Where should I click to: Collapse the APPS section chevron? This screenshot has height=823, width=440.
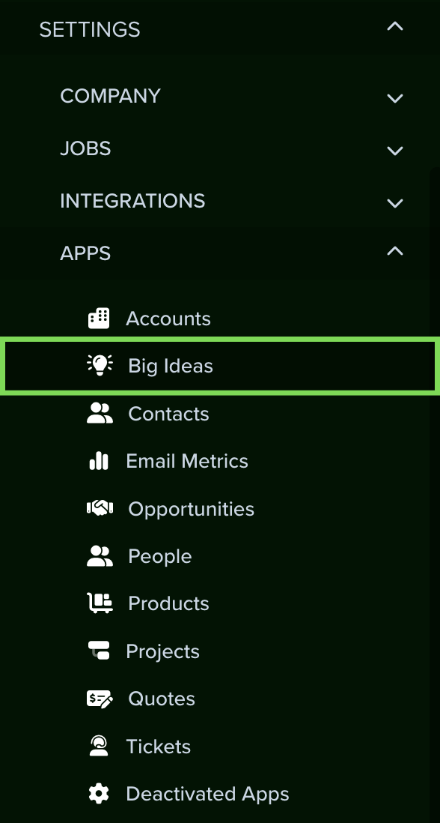pyautogui.click(x=395, y=251)
